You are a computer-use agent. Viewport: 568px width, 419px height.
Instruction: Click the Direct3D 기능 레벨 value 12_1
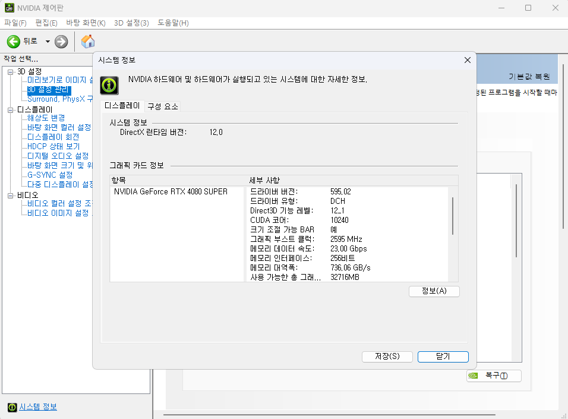point(337,210)
